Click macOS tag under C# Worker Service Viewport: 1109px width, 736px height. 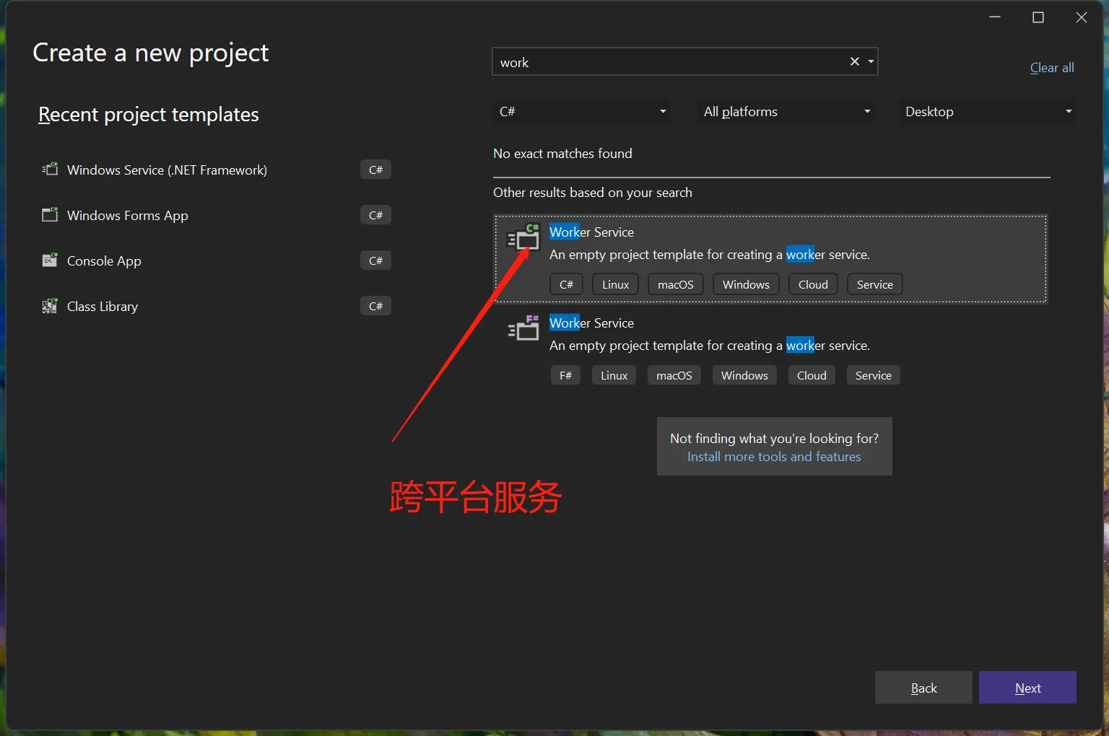coord(675,284)
